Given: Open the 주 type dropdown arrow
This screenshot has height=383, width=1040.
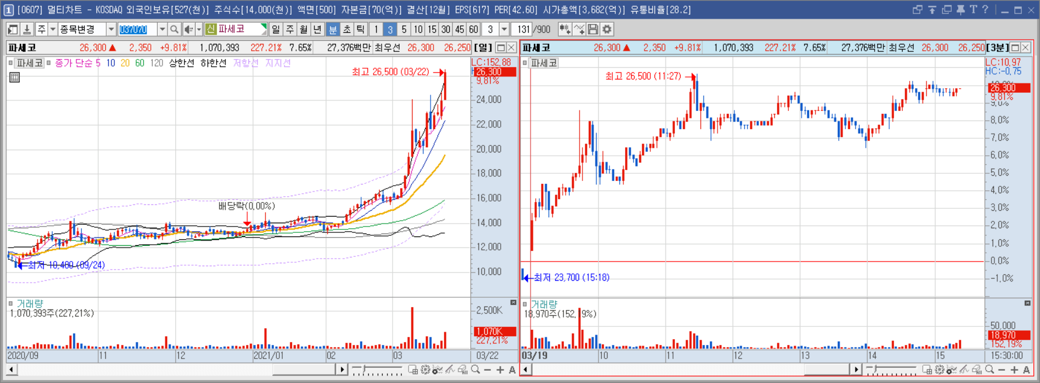Looking at the screenshot, I should click(53, 29).
